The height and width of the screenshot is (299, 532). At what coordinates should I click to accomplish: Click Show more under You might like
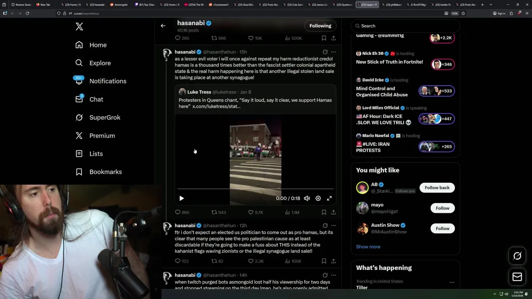[368, 247]
